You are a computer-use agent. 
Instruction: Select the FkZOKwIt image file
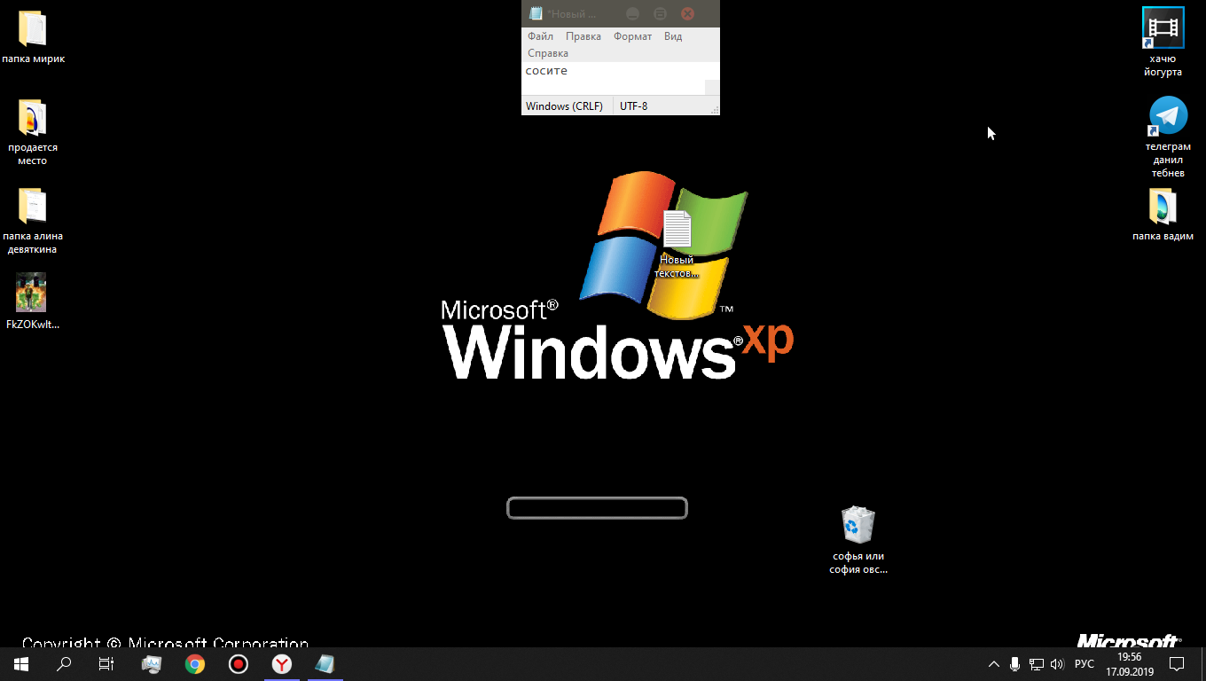31,293
